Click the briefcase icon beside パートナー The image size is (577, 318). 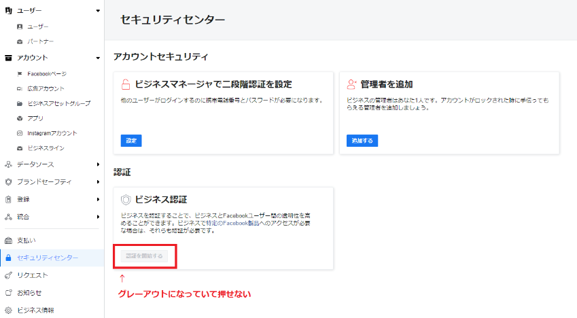tap(20, 41)
